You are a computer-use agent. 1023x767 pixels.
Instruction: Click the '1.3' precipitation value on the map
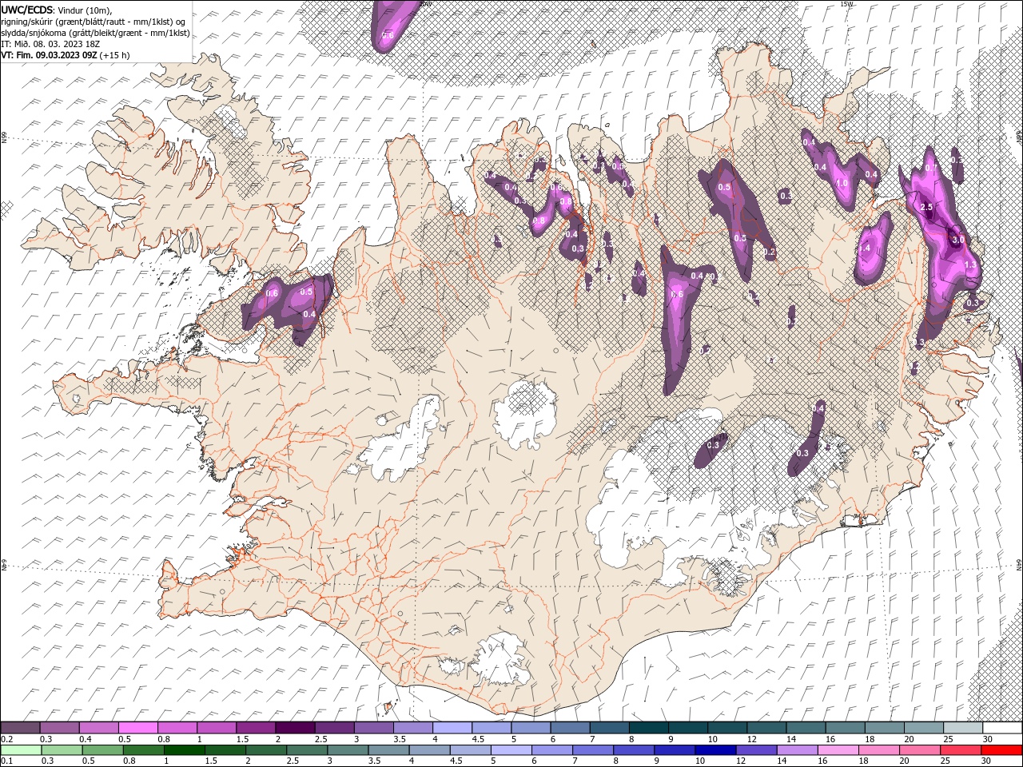point(970,264)
